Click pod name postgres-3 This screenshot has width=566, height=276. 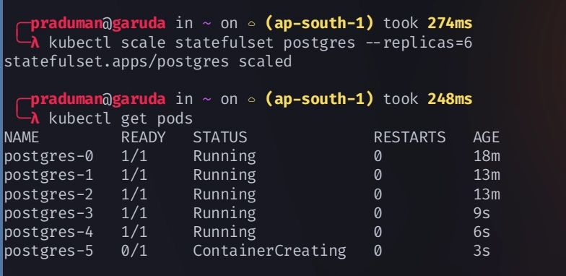click(x=49, y=213)
